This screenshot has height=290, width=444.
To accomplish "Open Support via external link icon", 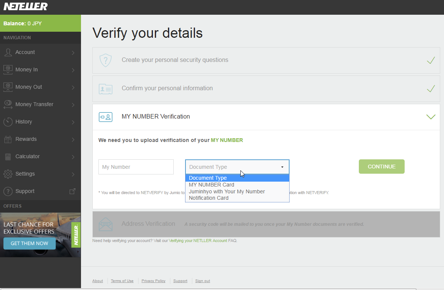I will click(73, 191).
